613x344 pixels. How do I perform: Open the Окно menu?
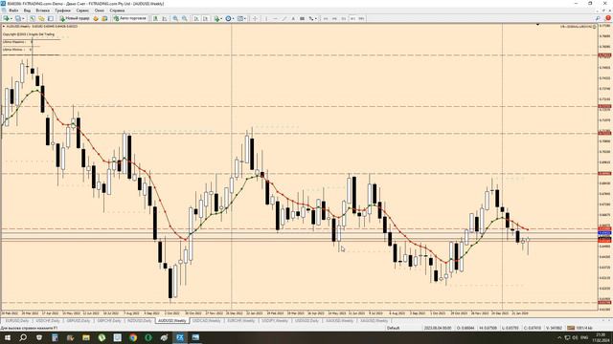pos(100,11)
